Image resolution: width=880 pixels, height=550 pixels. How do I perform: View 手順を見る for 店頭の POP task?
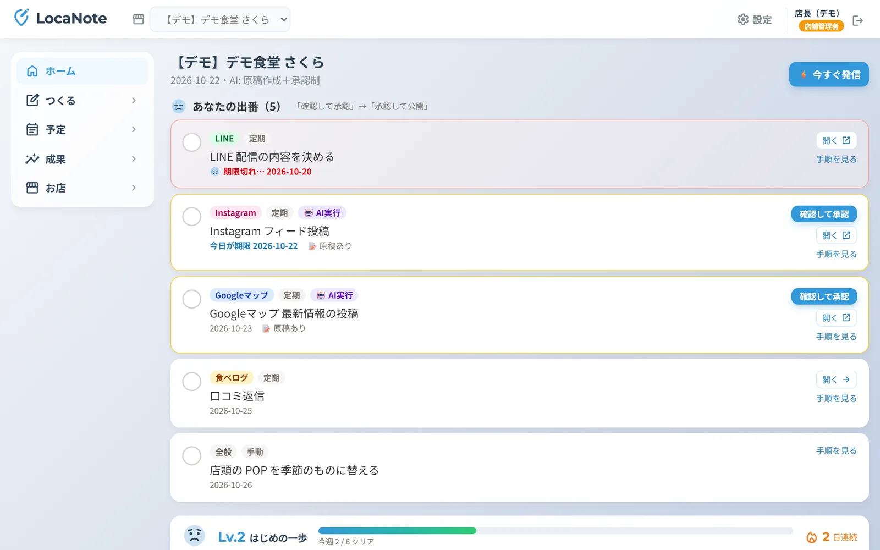[836, 450]
